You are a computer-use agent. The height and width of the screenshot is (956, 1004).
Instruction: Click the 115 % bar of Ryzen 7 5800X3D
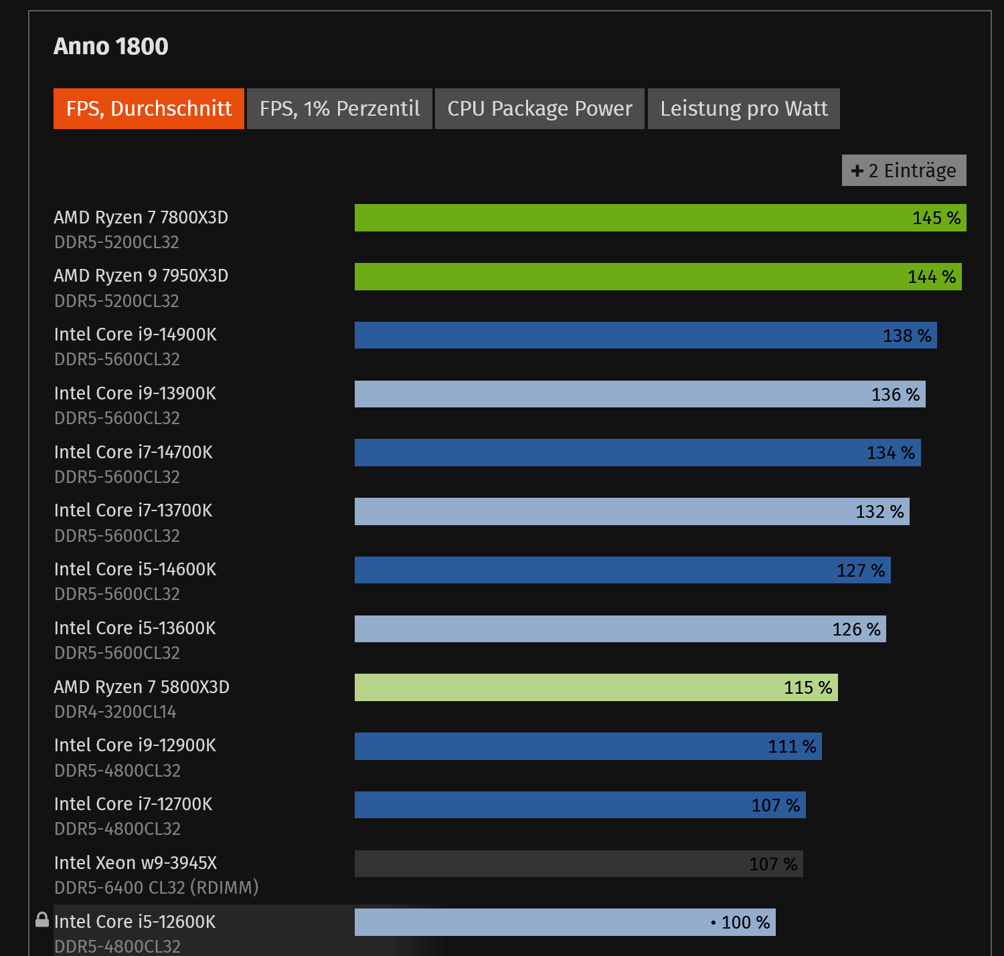click(596, 688)
